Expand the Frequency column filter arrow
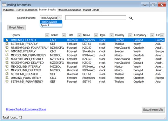The image size is (168, 121). [x=152, y=35]
